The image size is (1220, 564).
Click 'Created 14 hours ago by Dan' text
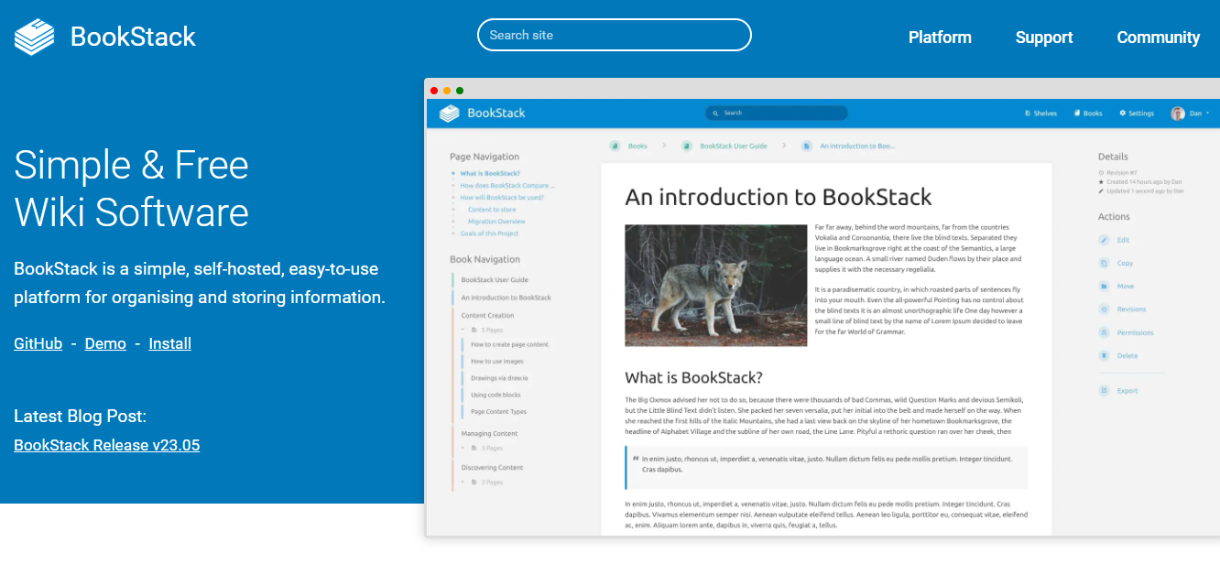coord(1144,181)
